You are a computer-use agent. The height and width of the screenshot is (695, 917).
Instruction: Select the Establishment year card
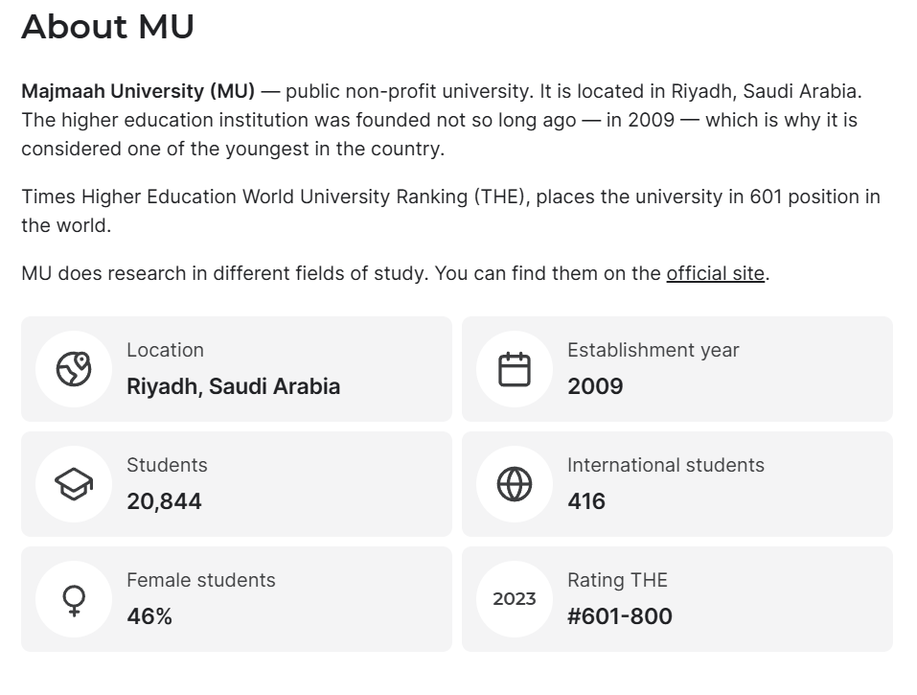click(x=677, y=369)
